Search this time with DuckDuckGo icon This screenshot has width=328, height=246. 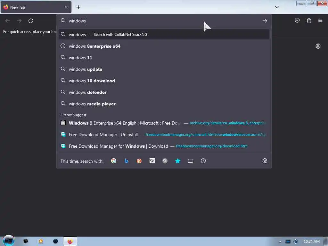(139, 161)
